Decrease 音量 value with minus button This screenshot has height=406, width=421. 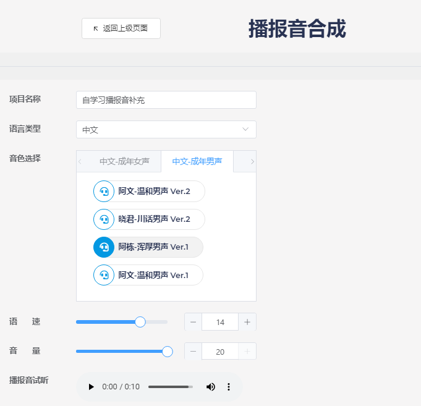click(x=193, y=352)
